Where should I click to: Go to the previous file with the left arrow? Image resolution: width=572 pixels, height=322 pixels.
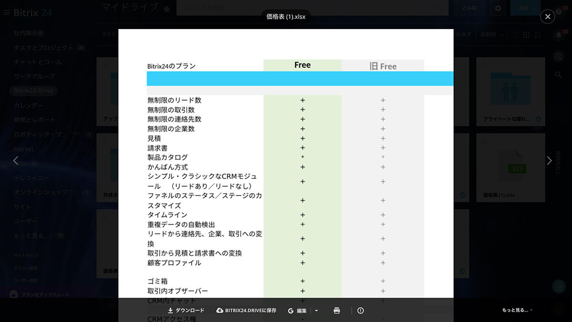tap(16, 161)
